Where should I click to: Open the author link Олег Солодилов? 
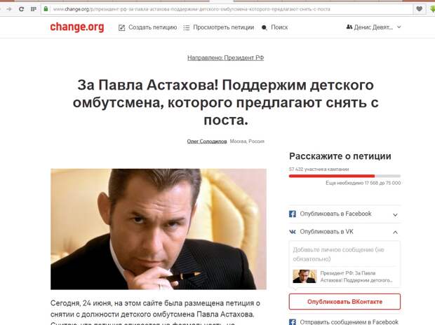pos(207,141)
